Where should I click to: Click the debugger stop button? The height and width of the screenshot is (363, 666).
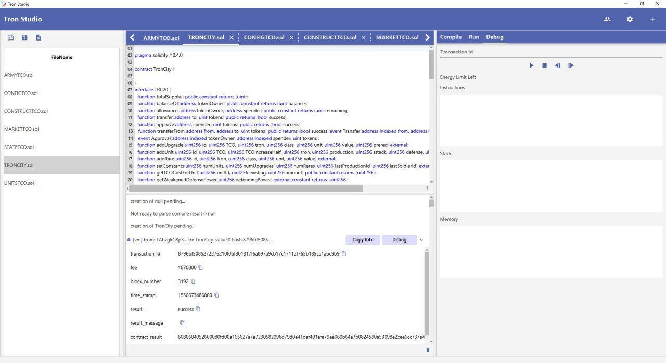[x=544, y=65]
